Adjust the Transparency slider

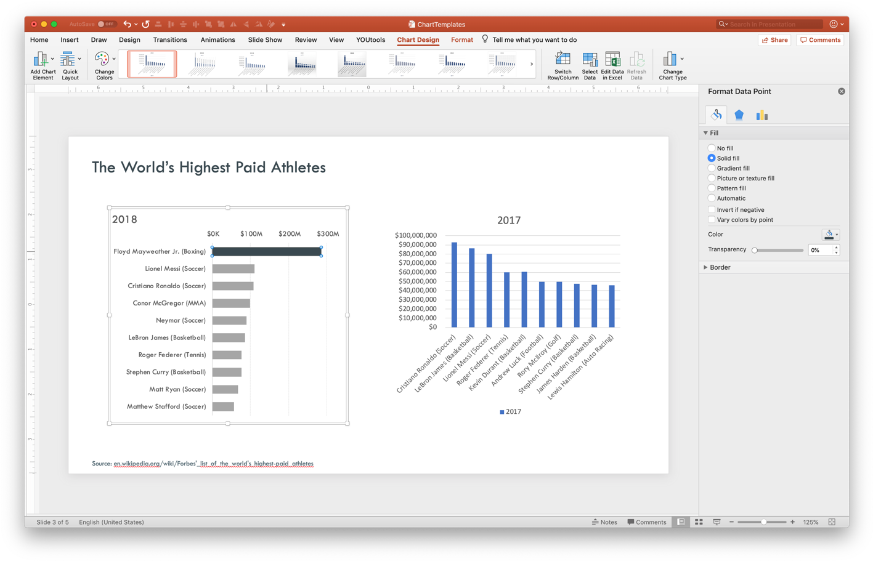(778, 250)
